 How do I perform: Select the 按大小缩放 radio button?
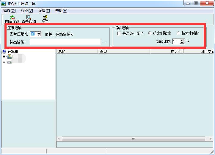[178, 33]
